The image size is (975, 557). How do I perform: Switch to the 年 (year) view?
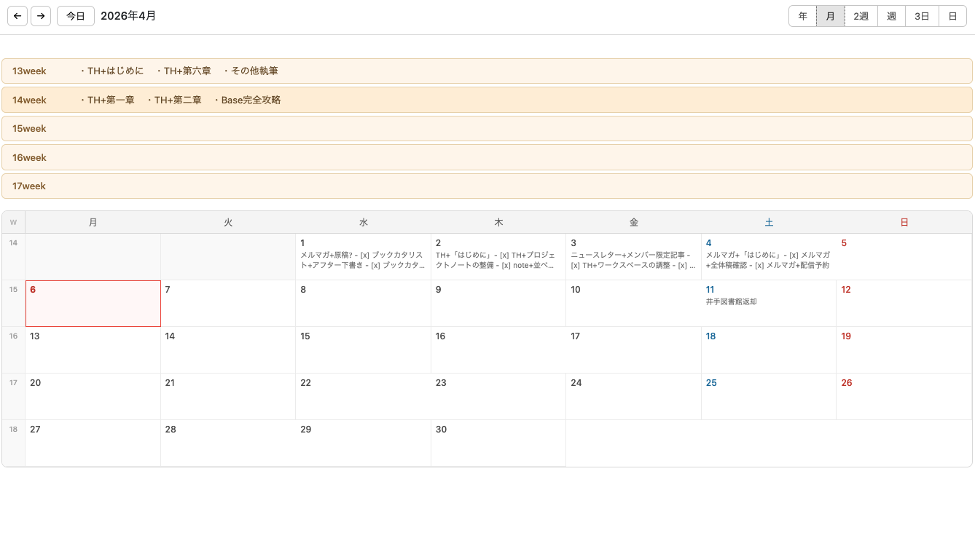[x=802, y=15]
